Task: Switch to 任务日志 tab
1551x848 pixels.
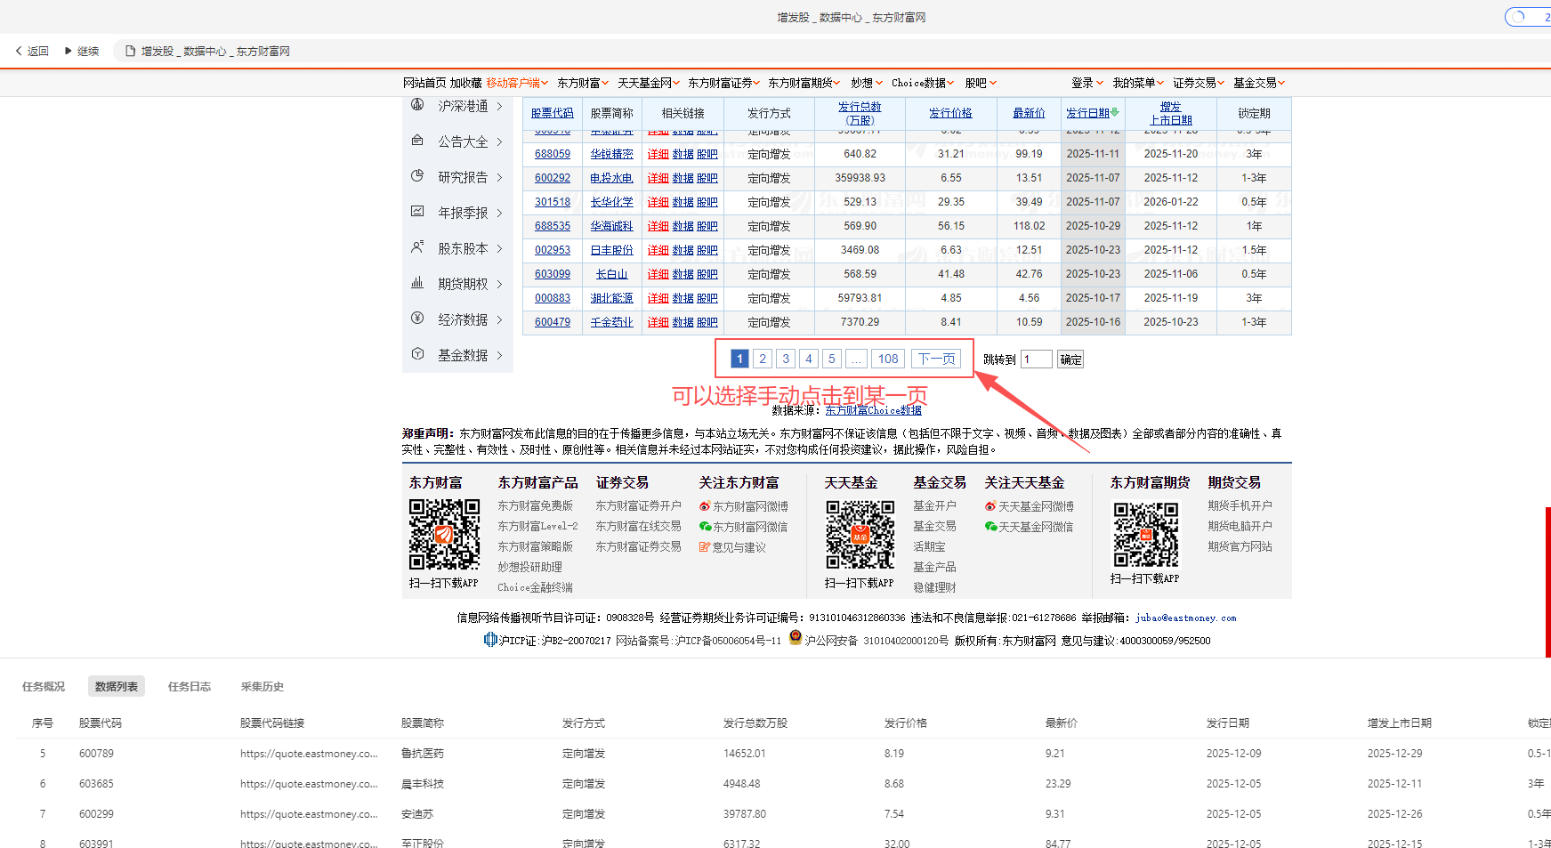Action: coord(190,686)
